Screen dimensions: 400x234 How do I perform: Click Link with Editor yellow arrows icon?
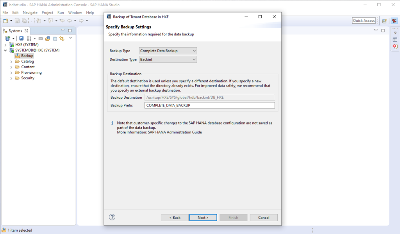click(x=62, y=39)
